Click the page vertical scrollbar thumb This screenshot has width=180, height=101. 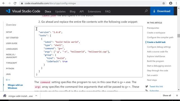click(x=179, y=36)
